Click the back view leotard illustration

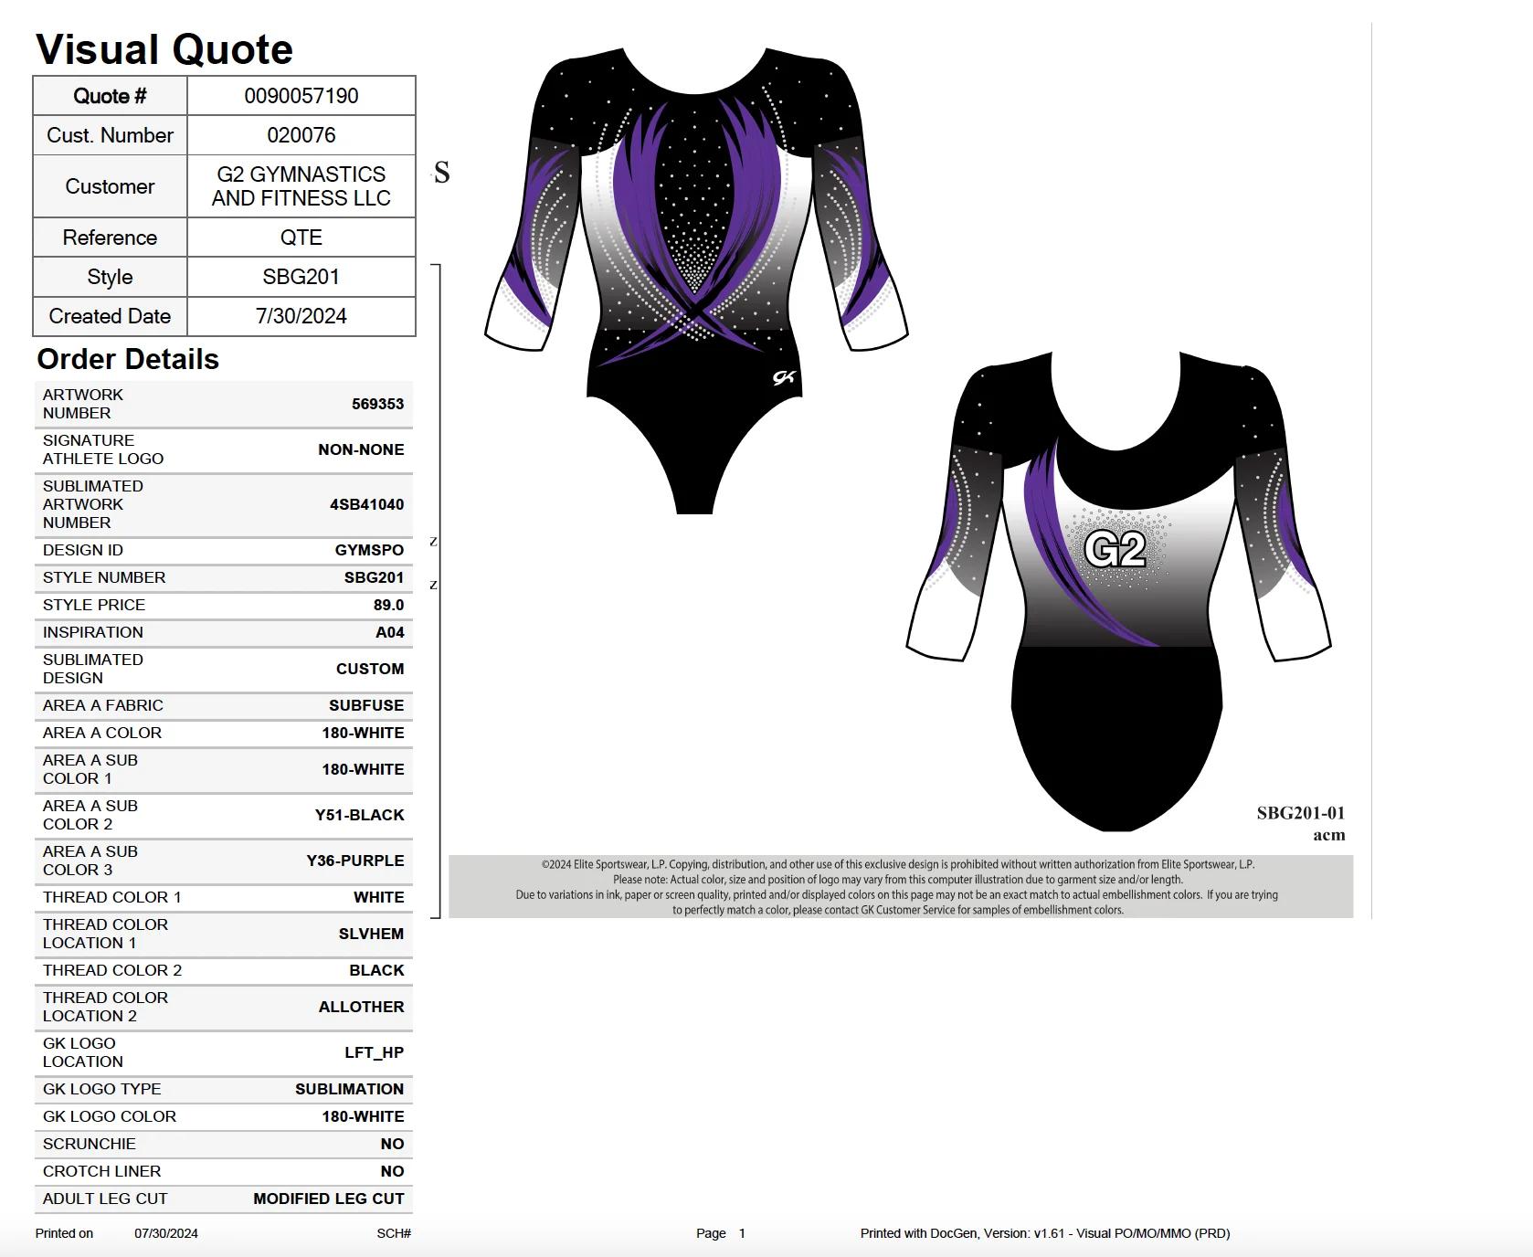[x=1118, y=591]
